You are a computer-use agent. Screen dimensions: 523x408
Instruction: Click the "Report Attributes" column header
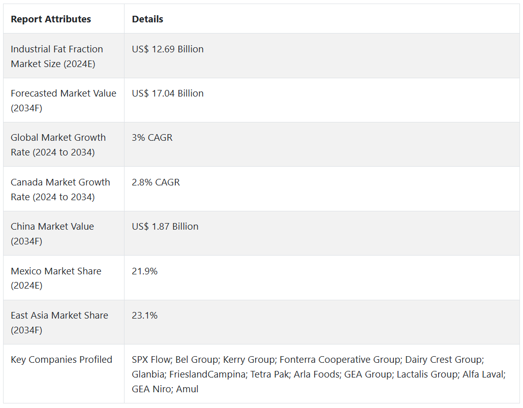[51, 19]
